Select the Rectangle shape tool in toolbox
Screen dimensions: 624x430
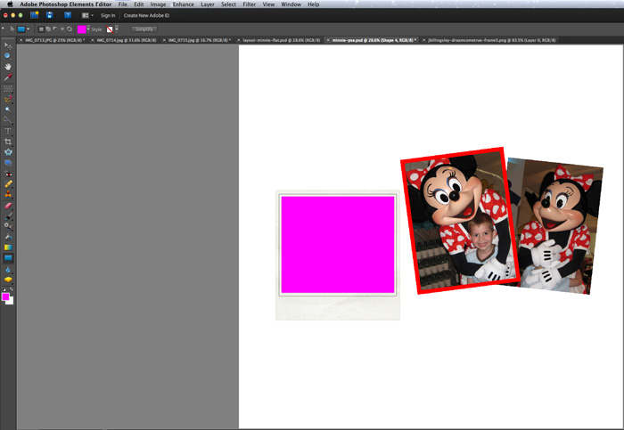[x=7, y=258]
